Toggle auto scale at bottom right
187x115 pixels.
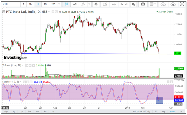(172, 112)
